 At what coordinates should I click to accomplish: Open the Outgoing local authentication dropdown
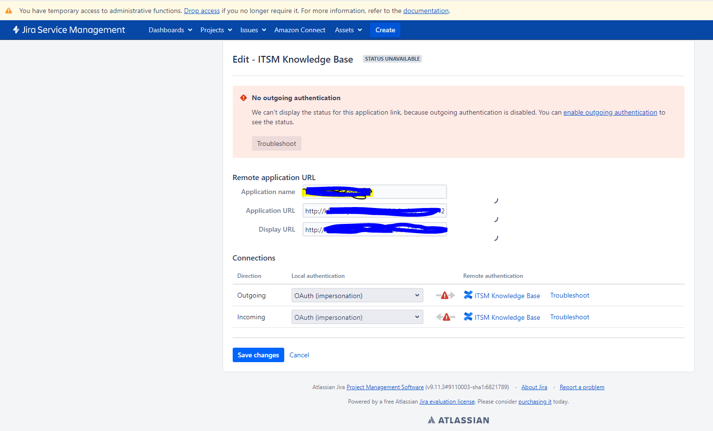(x=357, y=295)
